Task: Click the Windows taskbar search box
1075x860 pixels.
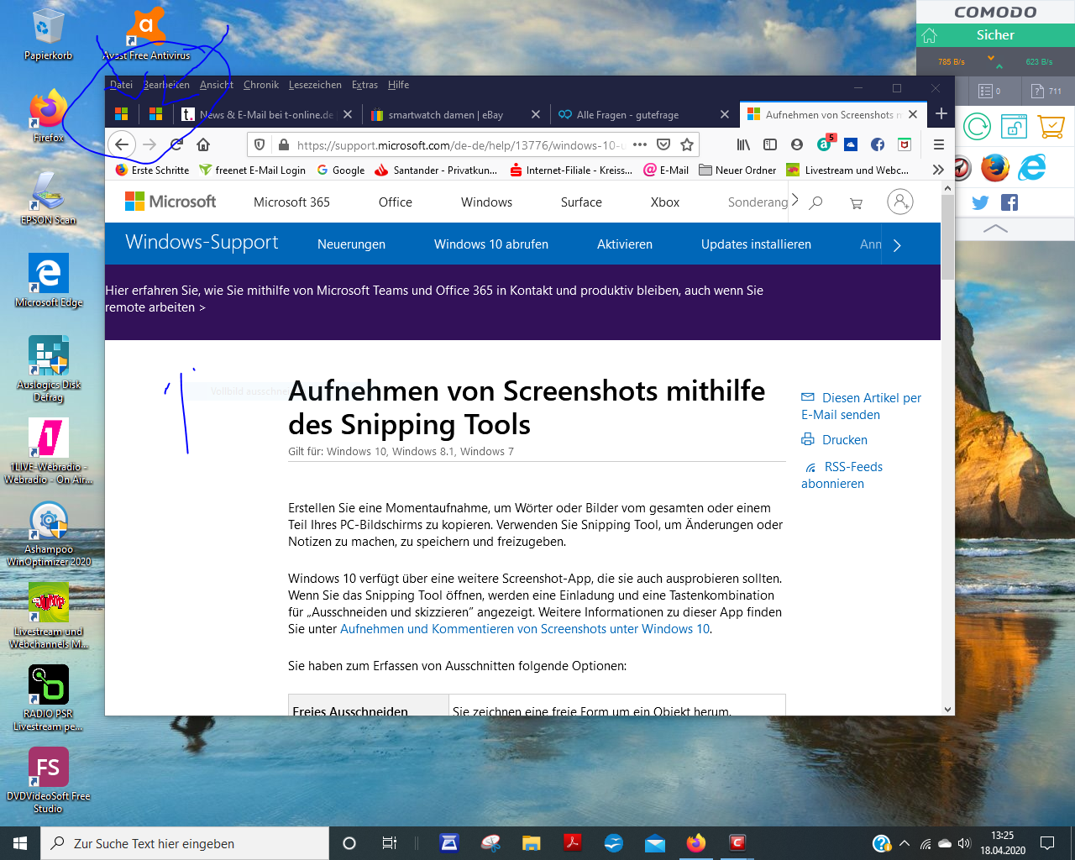Action: click(185, 843)
